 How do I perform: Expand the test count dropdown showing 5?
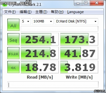[x=26, y=21]
